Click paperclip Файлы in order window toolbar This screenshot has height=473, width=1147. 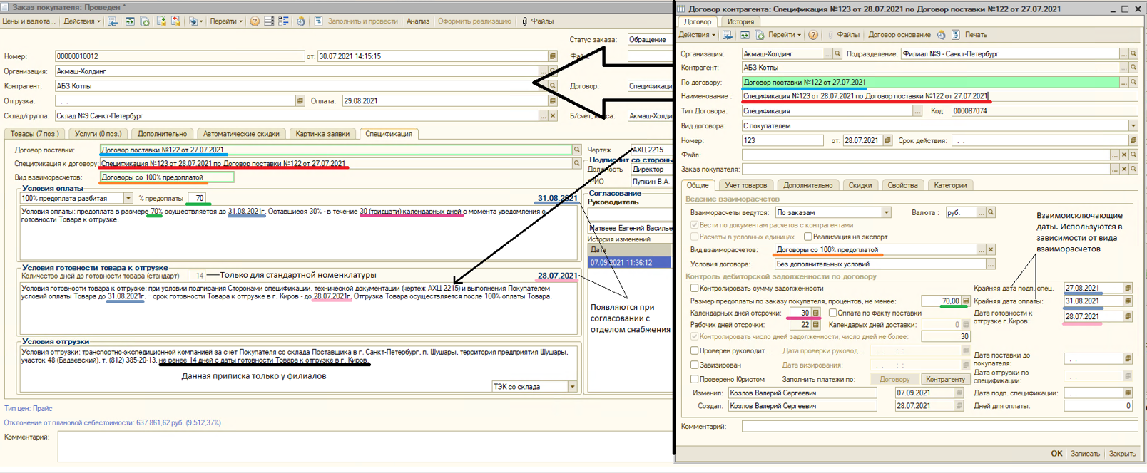click(x=538, y=21)
